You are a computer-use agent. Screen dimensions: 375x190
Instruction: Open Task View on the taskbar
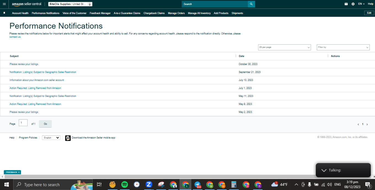click(x=99, y=184)
